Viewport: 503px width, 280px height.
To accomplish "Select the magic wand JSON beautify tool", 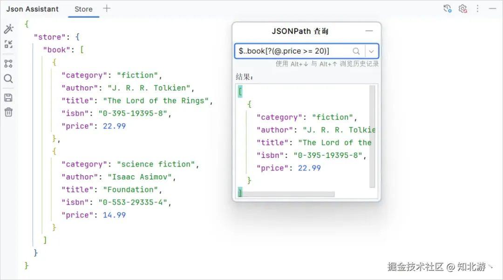I will 8,29.
